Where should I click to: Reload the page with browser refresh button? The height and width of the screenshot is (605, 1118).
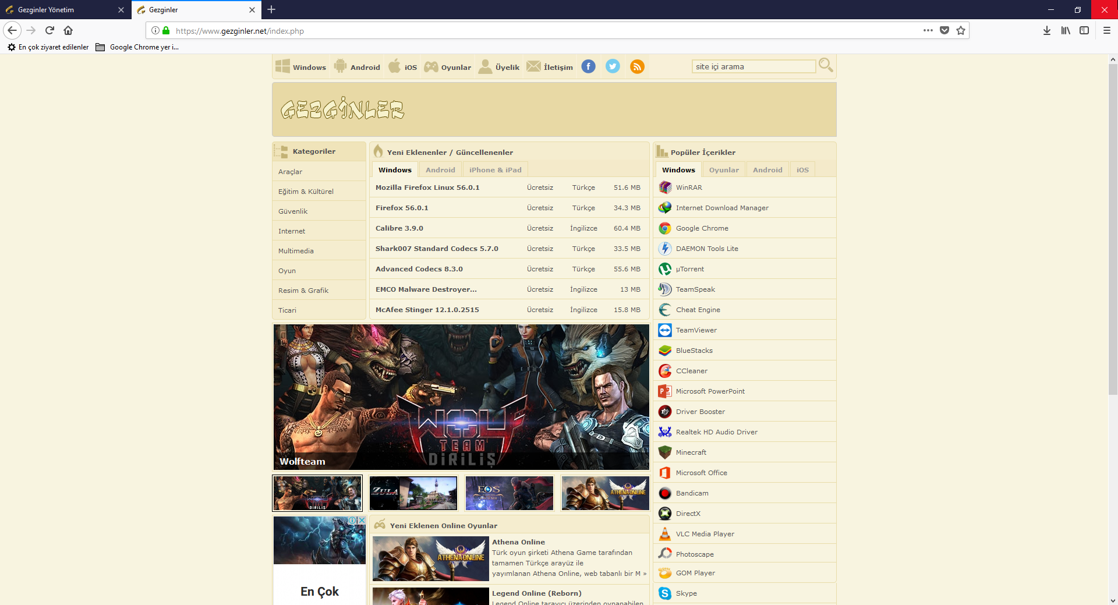[x=49, y=30]
